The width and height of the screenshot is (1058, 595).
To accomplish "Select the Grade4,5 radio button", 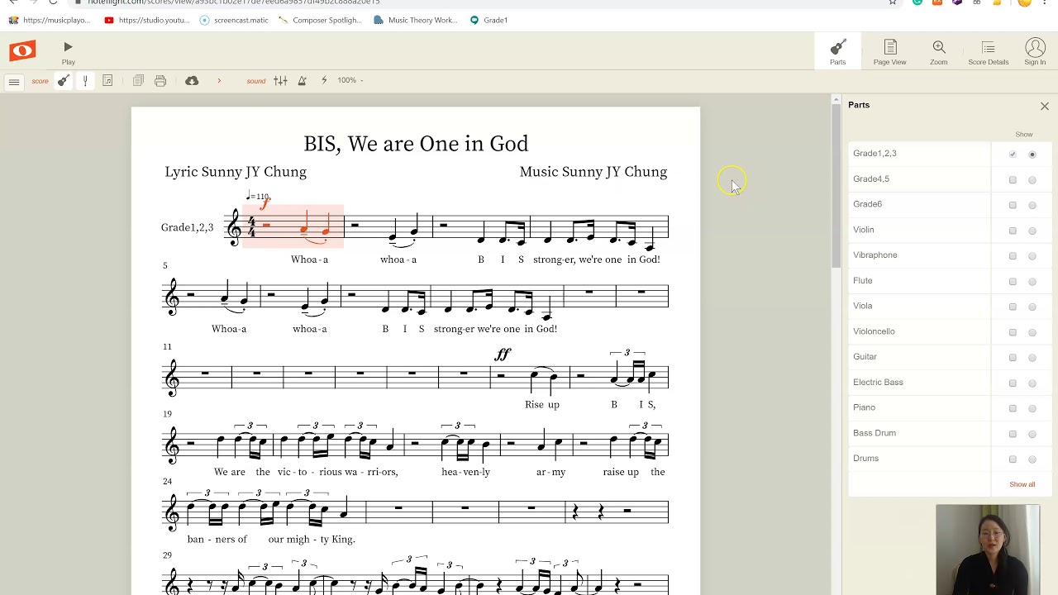I will (x=1032, y=180).
